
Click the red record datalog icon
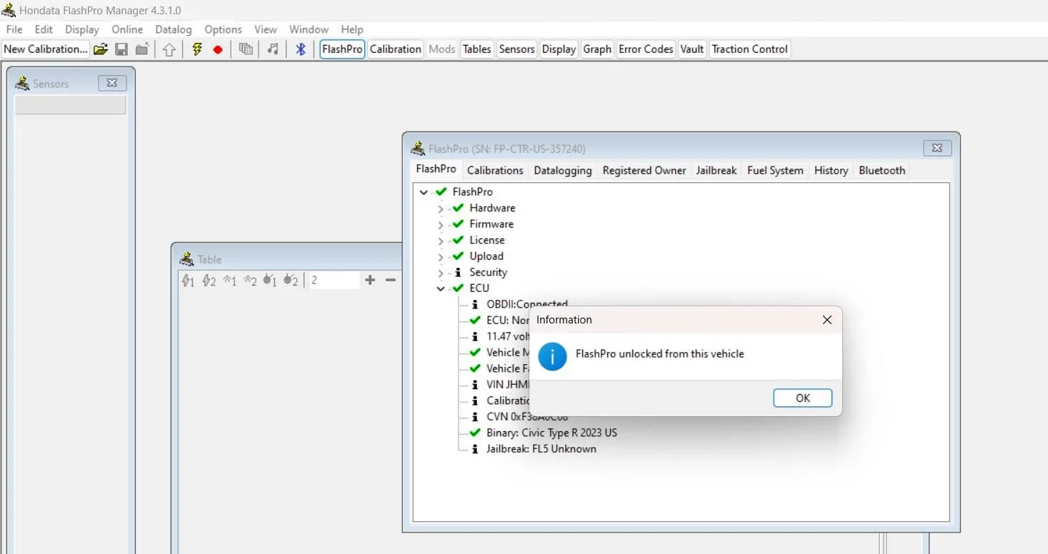pos(218,49)
